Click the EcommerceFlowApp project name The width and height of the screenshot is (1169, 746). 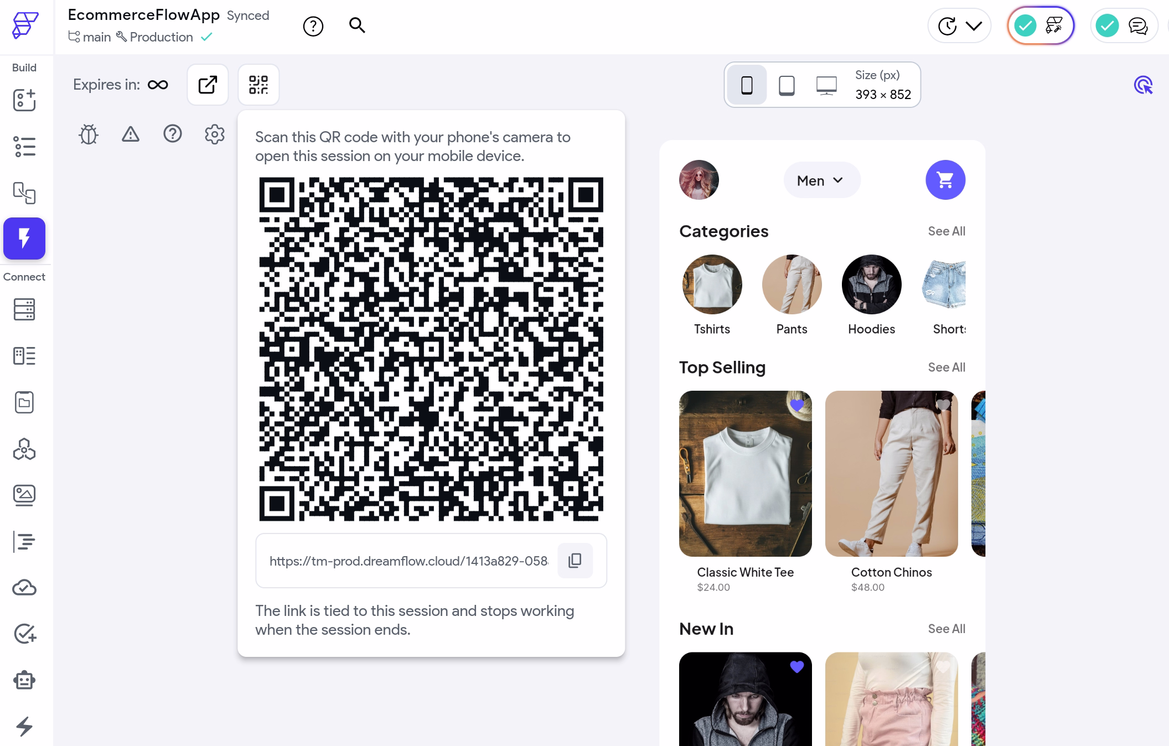coord(144,15)
